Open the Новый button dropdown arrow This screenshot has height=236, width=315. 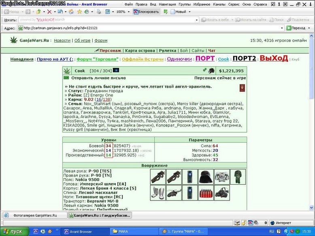tap(189, 12)
